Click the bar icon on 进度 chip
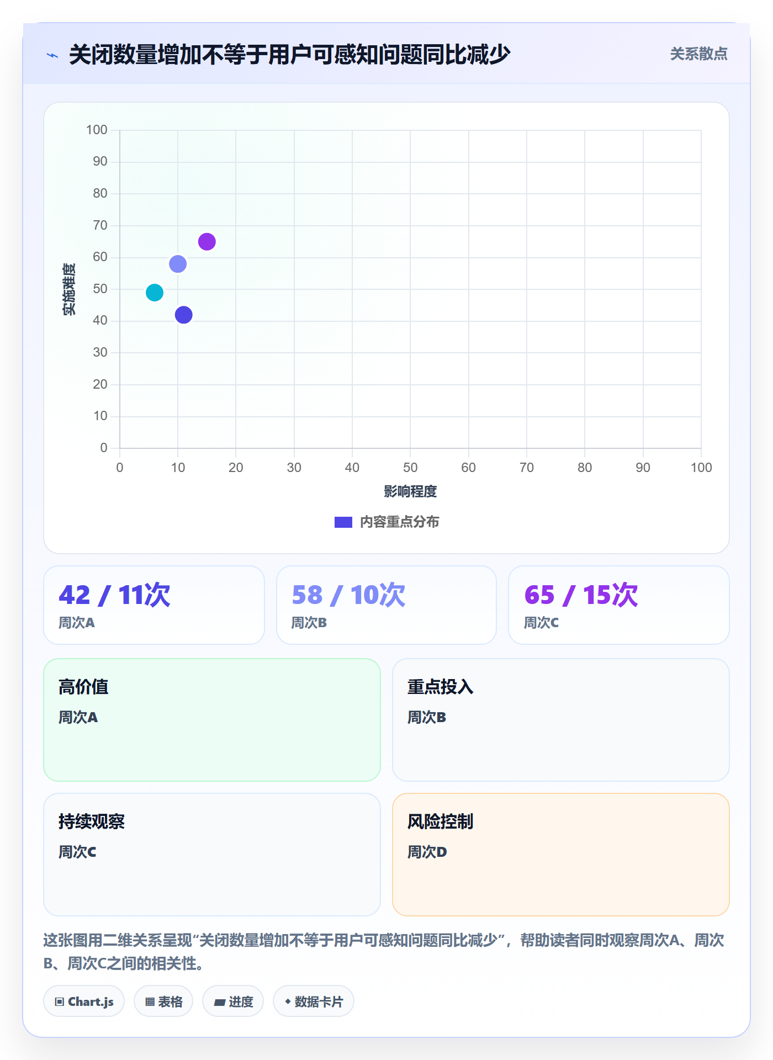This screenshot has width=773, height=1060. (219, 1003)
